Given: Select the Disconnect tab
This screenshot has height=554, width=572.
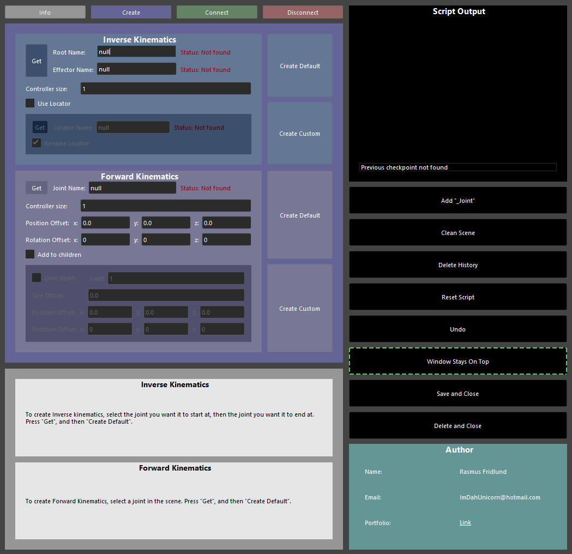Looking at the screenshot, I should (303, 12).
